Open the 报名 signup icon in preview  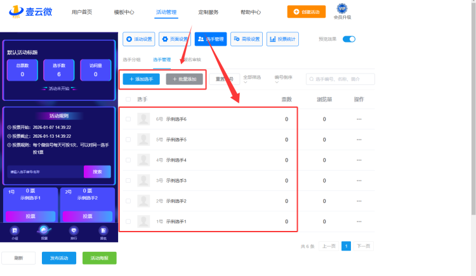pyautogui.click(x=103, y=232)
